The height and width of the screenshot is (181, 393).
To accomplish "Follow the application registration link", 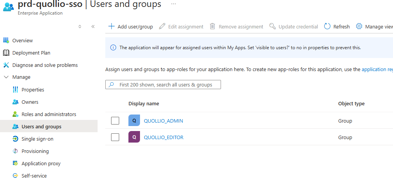I will pos(377,70).
